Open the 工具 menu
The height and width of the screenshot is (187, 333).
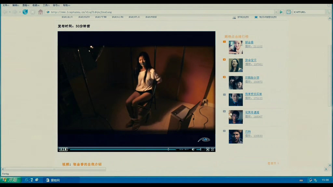point(46,5)
